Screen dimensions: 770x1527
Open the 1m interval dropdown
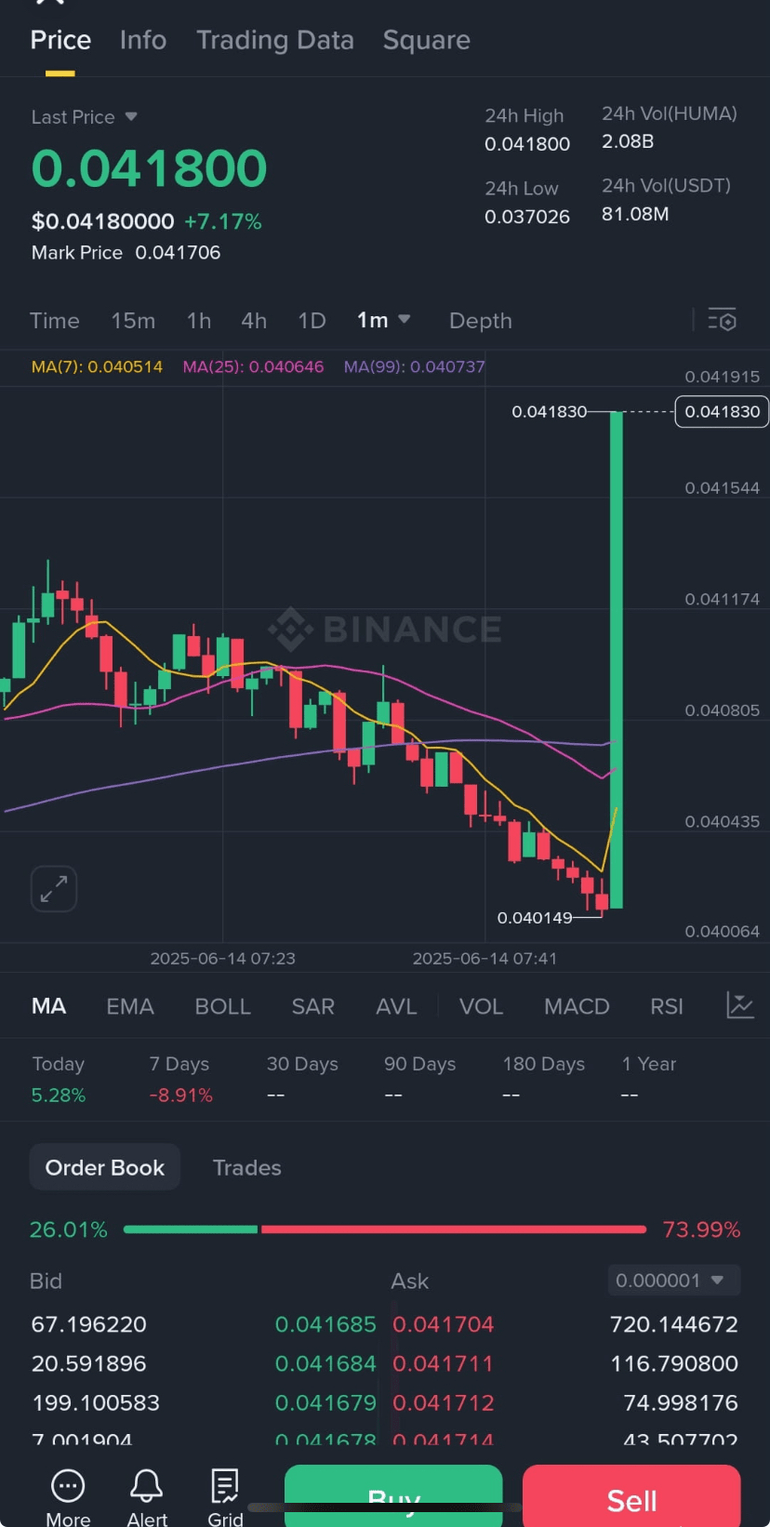pos(383,320)
